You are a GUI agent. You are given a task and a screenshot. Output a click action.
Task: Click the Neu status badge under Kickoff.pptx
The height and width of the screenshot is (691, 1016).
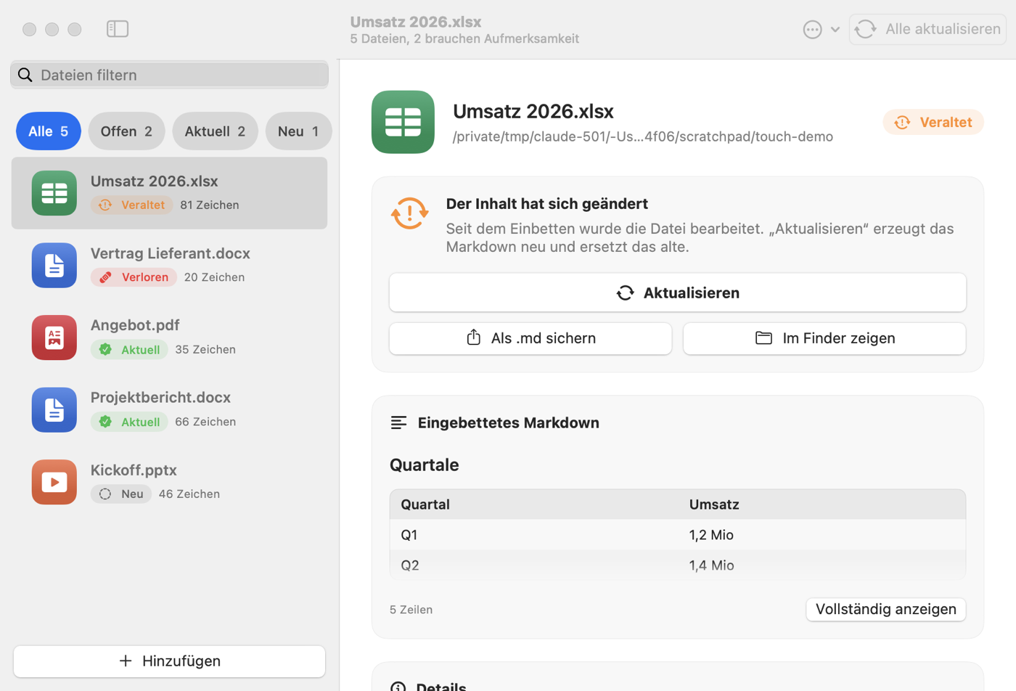pos(121,494)
